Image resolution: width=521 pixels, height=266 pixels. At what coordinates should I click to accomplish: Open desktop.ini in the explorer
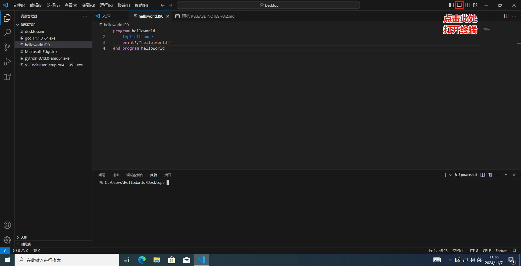(x=53, y=31)
